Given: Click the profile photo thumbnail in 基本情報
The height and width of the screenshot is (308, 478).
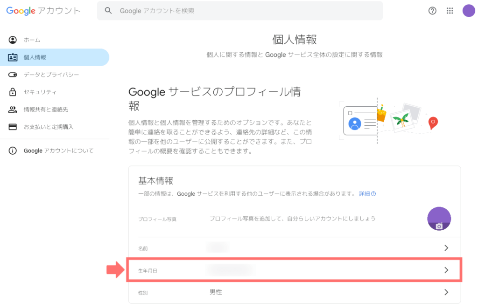Looking at the screenshot, I should pos(439,219).
